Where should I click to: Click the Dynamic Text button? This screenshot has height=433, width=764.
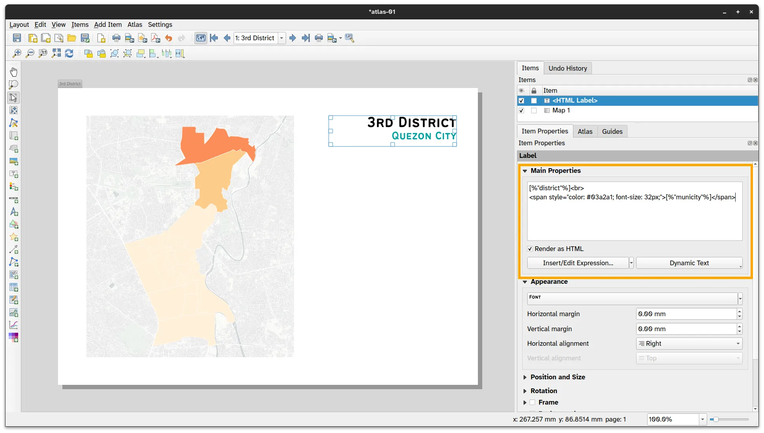pyautogui.click(x=689, y=263)
